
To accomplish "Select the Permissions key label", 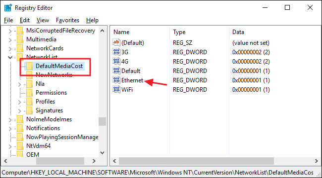I will (x=52, y=93).
